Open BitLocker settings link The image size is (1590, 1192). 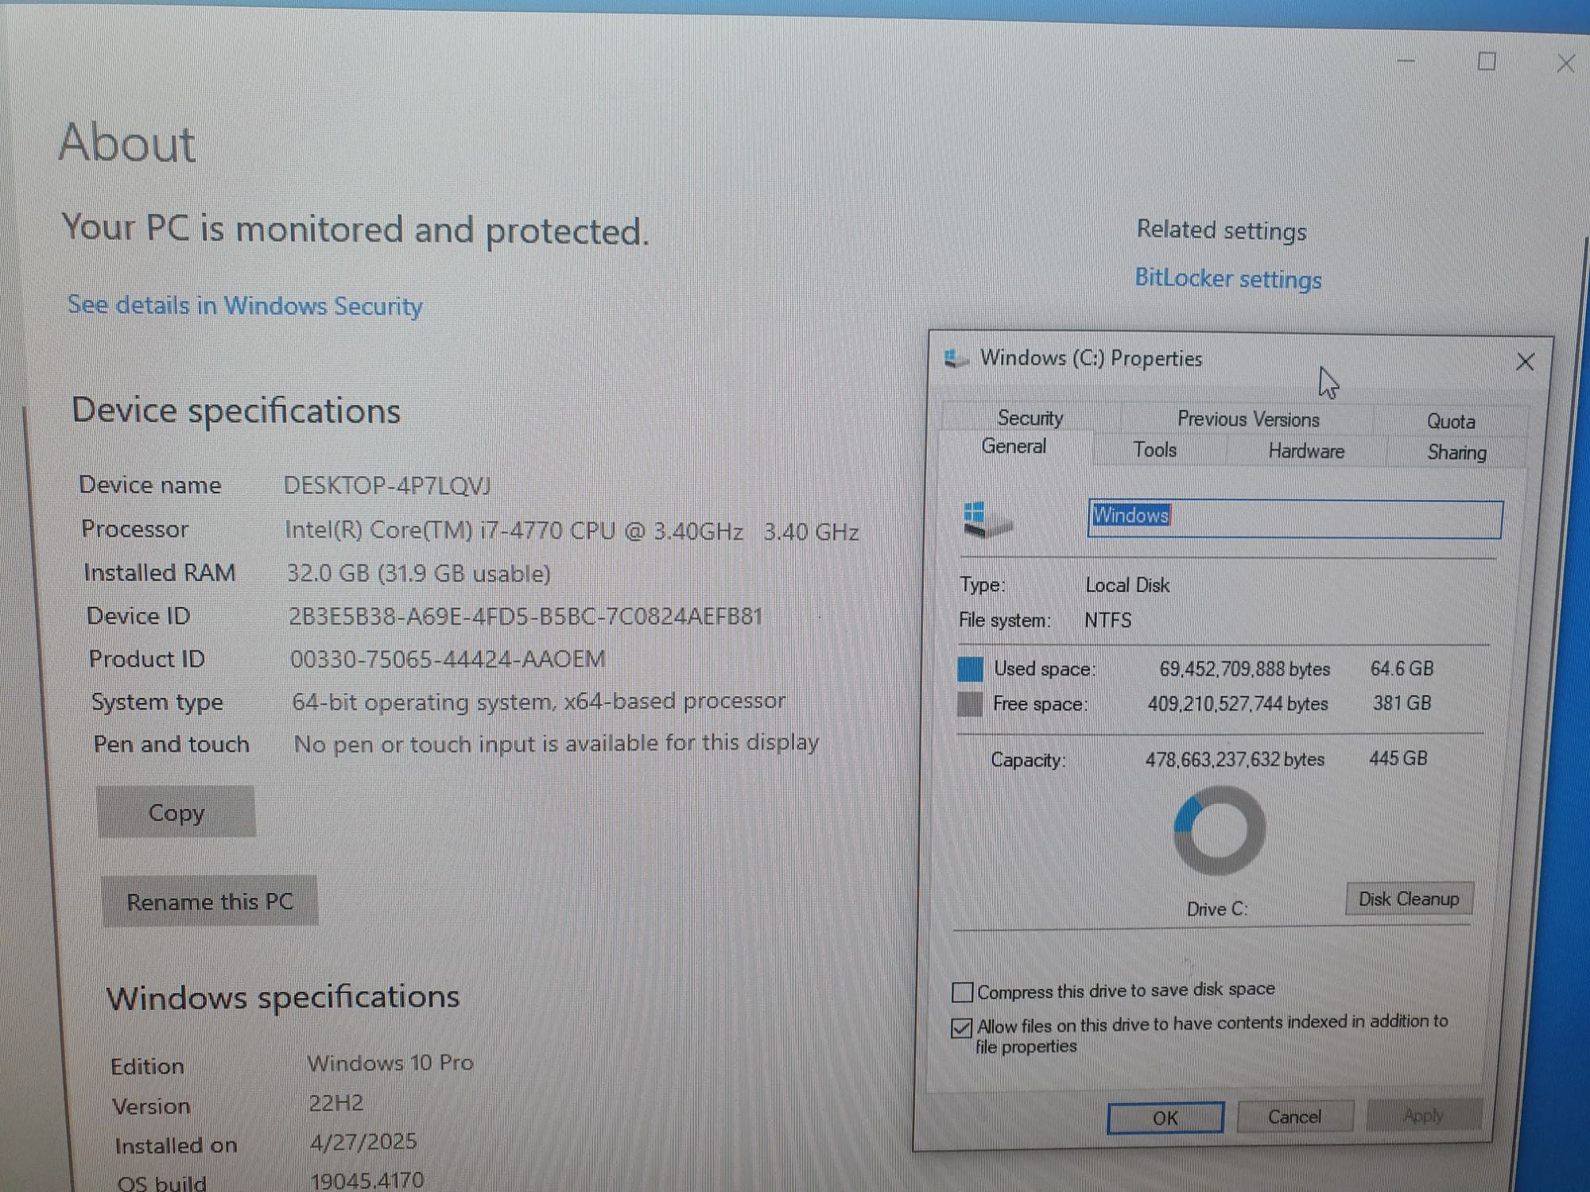1228,279
